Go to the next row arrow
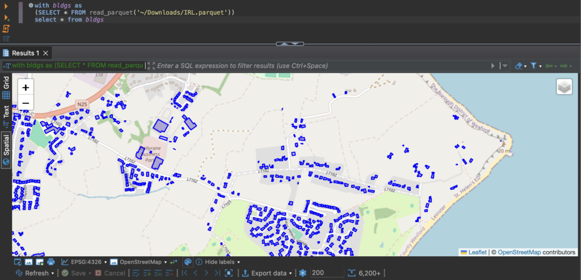The width and height of the screenshot is (581, 280). pos(207,273)
